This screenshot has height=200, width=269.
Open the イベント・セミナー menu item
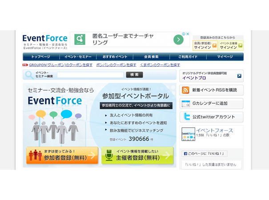tap(78, 57)
